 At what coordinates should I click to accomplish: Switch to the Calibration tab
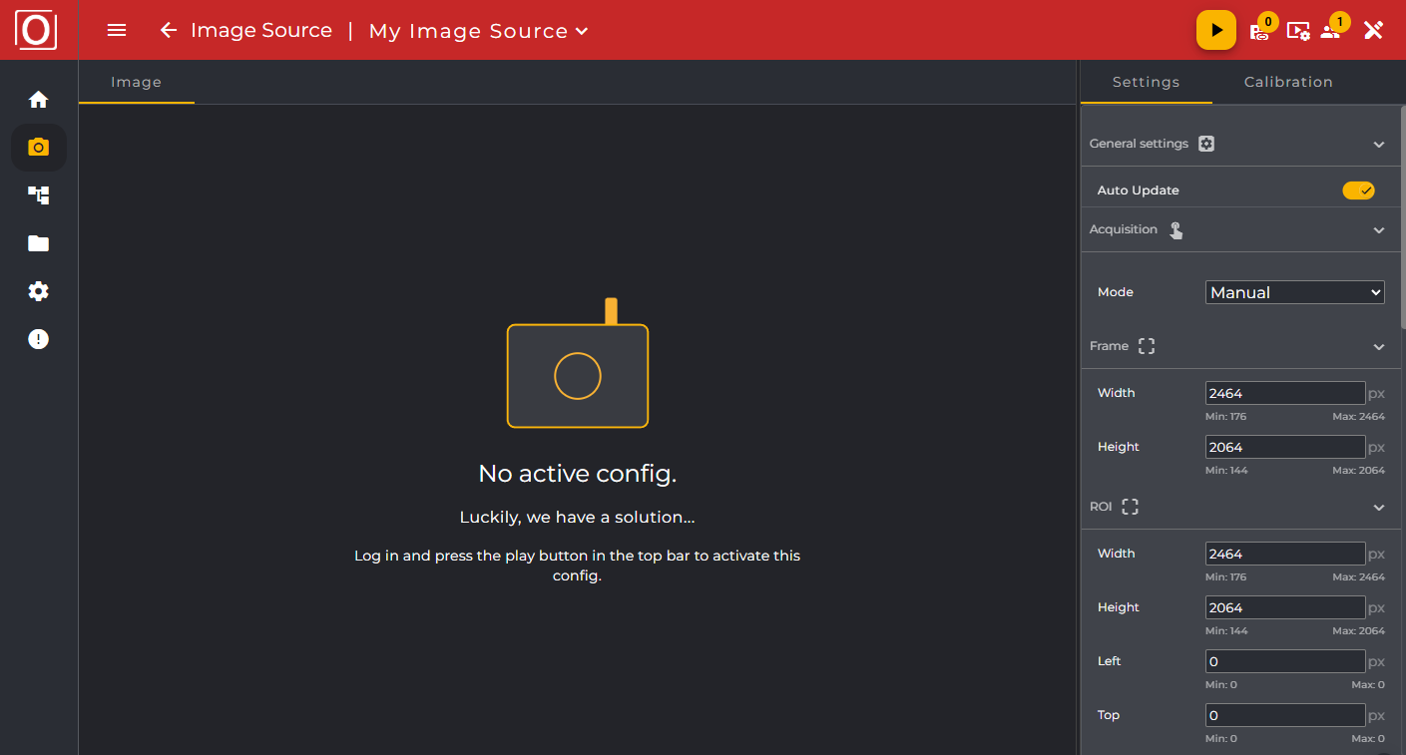(1288, 82)
